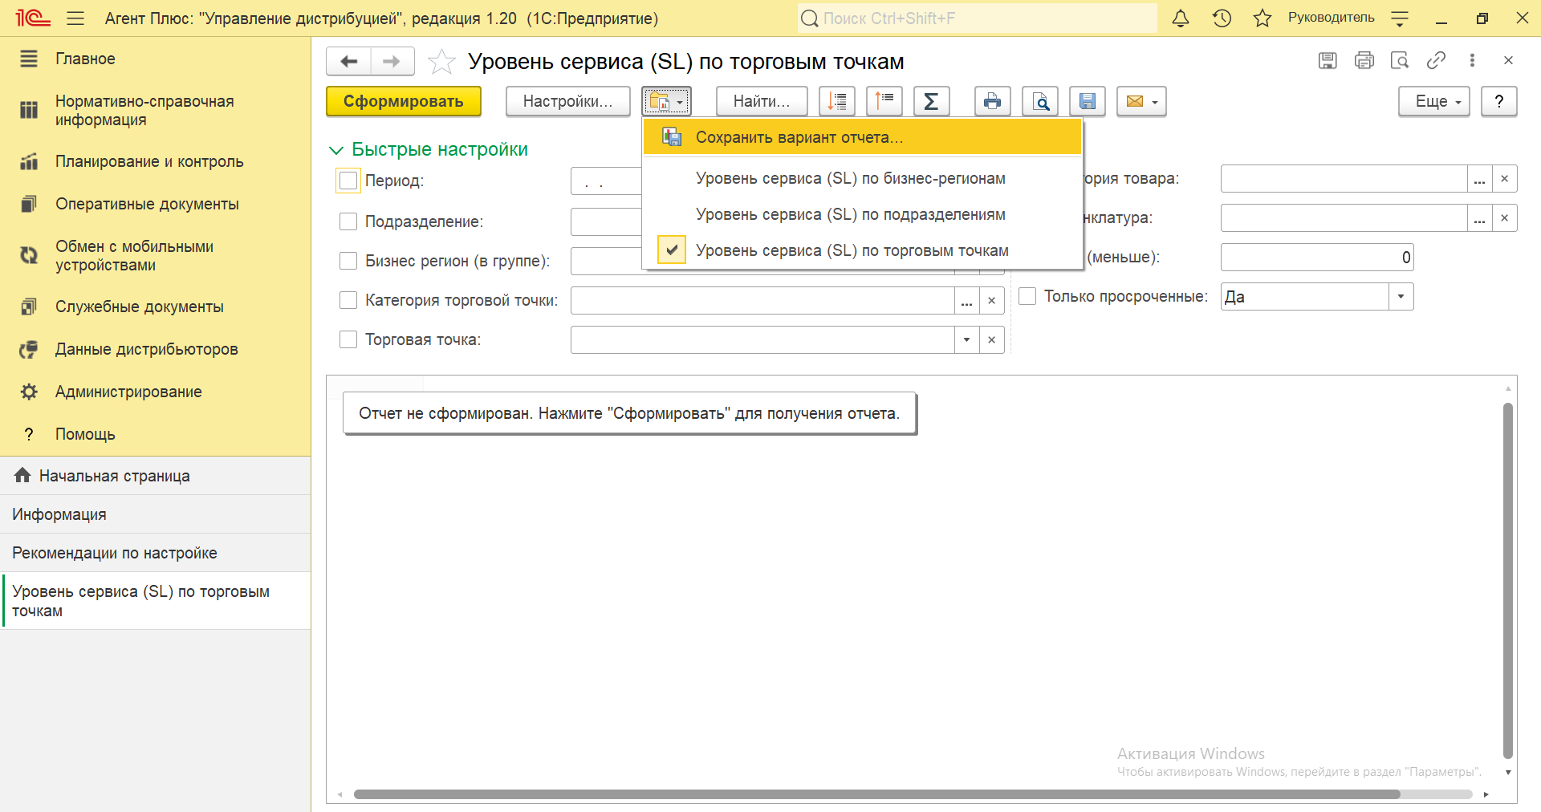The width and height of the screenshot is (1541, 812).
Task: Open Планирование и контроль section
Action: (155, 161)
